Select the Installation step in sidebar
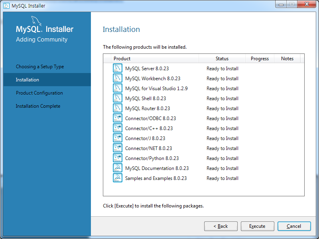This screenshot has width=319, height=239. (x=47, y=79)
